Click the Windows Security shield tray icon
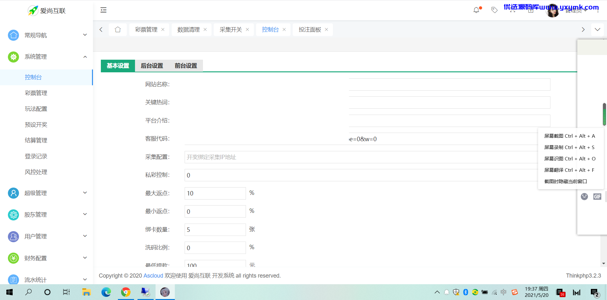This screenshot has width=607, height=300. (456, 292)
